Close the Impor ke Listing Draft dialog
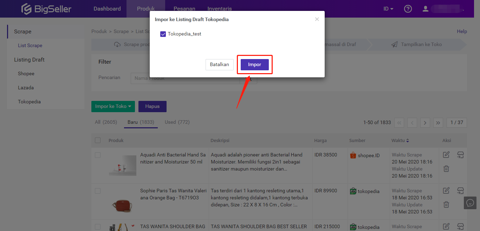480x231 pixels. tap(317, 19)
